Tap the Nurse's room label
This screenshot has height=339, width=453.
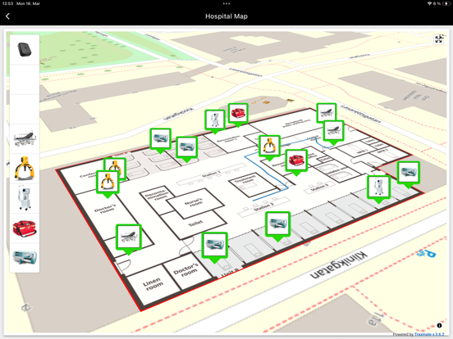pos(194,201)
